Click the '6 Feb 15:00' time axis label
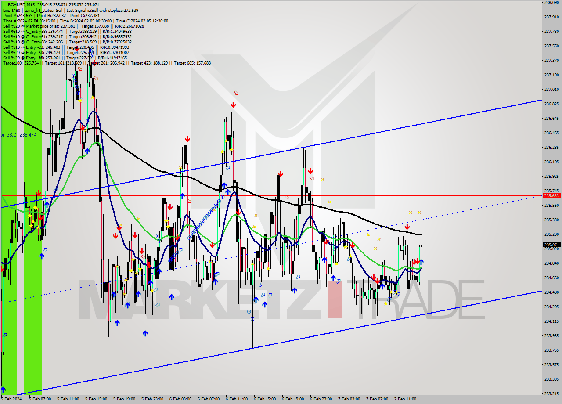Viewport: 562px width, 404px height. pyautogui.click(x=265, y=399)
